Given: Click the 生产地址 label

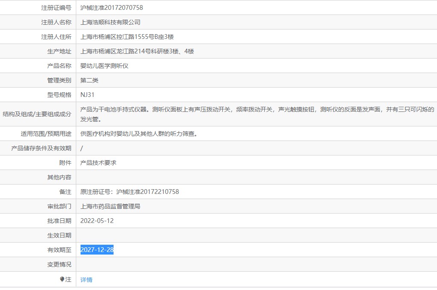Looking at the screenshot, I should 60,51.
